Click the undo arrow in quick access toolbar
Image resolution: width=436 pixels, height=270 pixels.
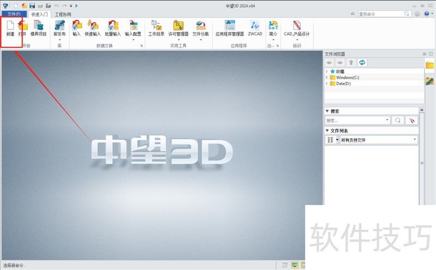(57, 6)
